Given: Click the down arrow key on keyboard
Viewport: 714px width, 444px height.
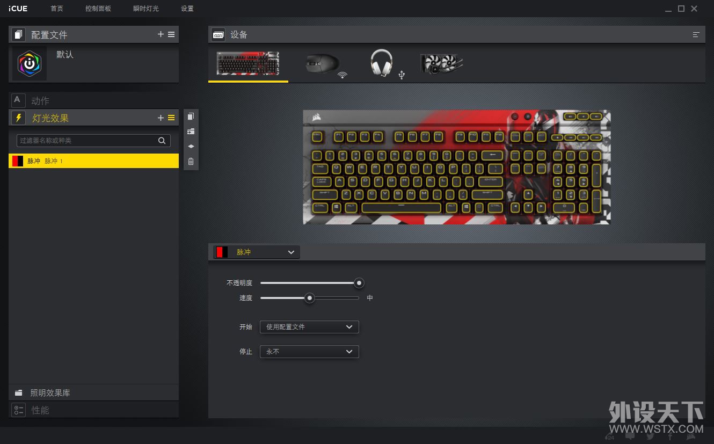Looking at the screenshot, I should (528, 207).
